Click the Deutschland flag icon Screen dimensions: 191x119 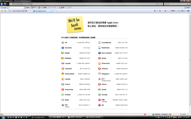tap(63, 74)
